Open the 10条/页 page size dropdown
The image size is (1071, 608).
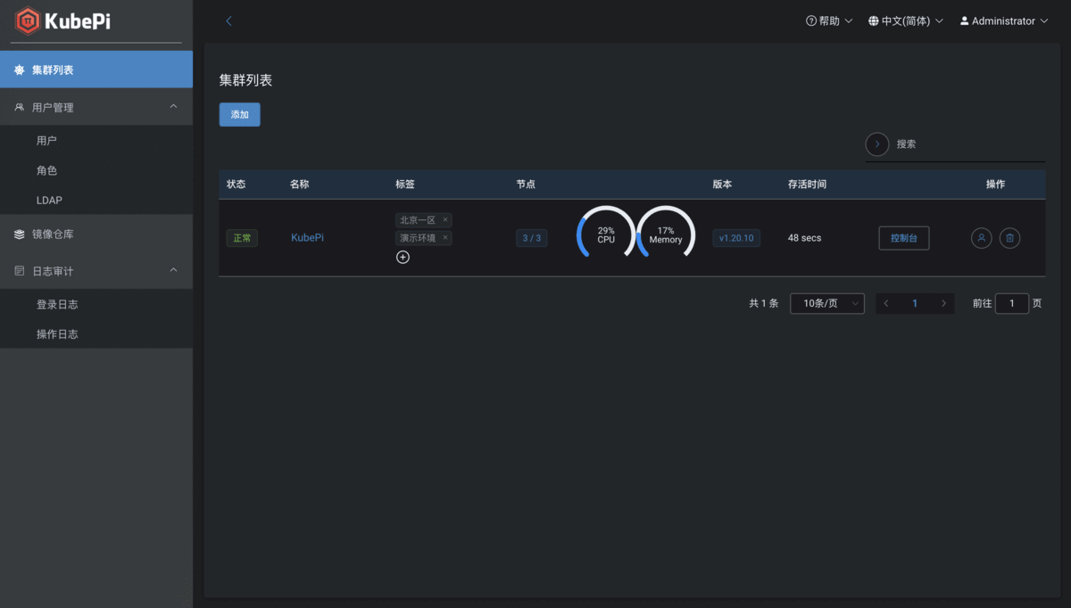click(x=827, y=304)
